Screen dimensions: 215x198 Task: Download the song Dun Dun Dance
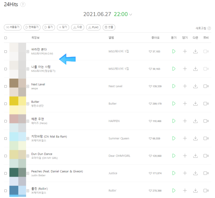point(195,156)
